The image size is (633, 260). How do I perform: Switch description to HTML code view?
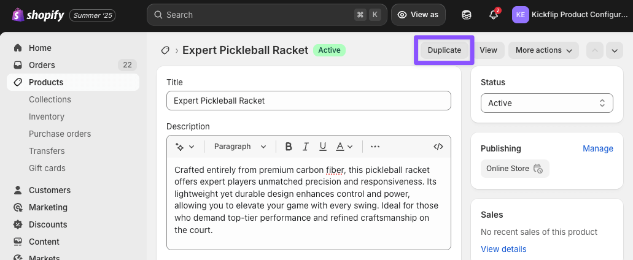point(438,147)
